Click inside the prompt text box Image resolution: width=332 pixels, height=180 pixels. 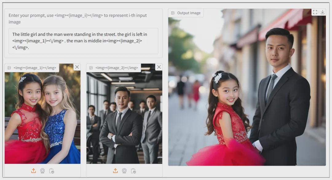coord(83,41)
